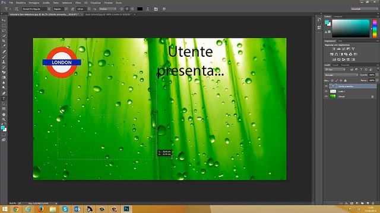Select the Clone Stamp tool
Viewport: 380px width, 213px height.
(x=4, y=62)
